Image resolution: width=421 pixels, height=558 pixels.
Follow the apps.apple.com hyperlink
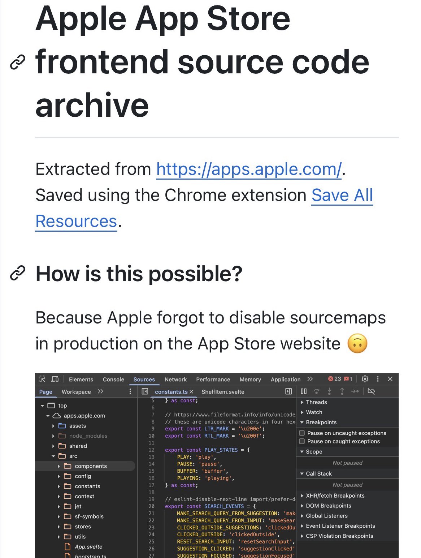(x=248, y=169)
